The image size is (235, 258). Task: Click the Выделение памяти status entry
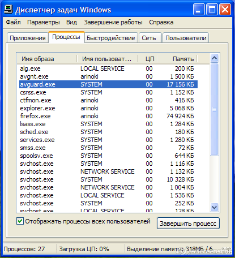point(169,249)
